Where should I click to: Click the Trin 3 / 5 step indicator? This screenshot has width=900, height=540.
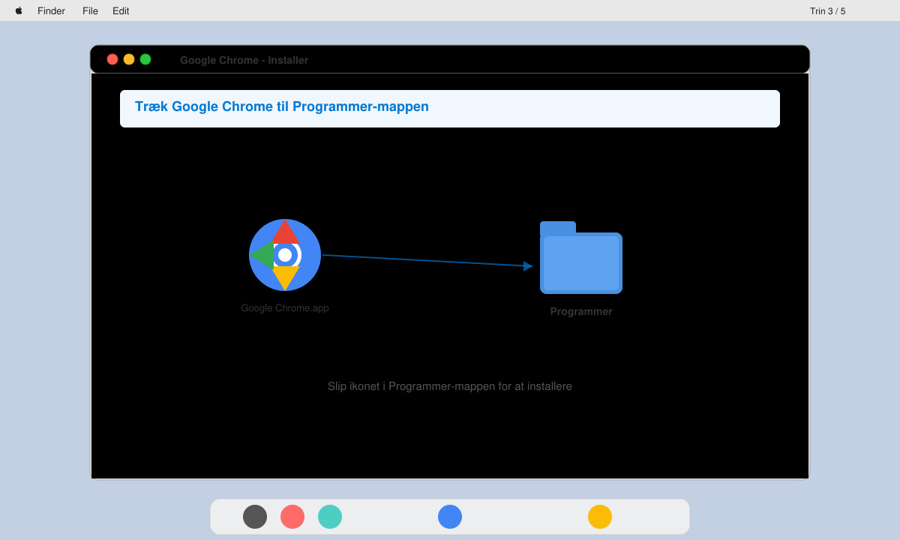[827, 10]
